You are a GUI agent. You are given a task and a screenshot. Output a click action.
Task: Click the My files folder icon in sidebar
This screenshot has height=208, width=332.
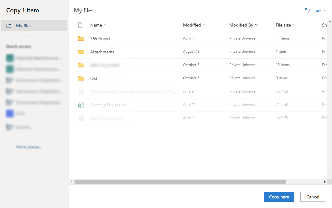(x=9, y=26)
